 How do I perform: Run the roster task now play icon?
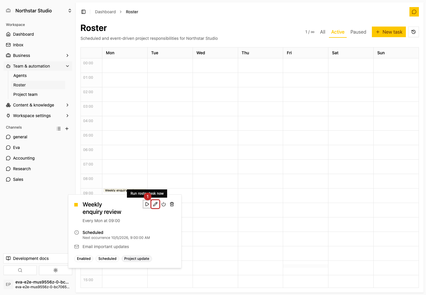click(147, 204)
